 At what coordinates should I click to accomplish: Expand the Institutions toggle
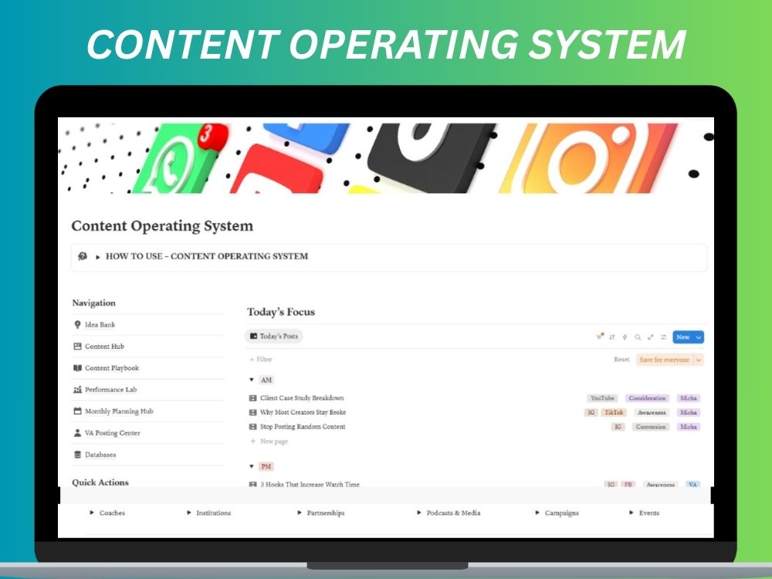pyautogui.click(x=188, y=513)
